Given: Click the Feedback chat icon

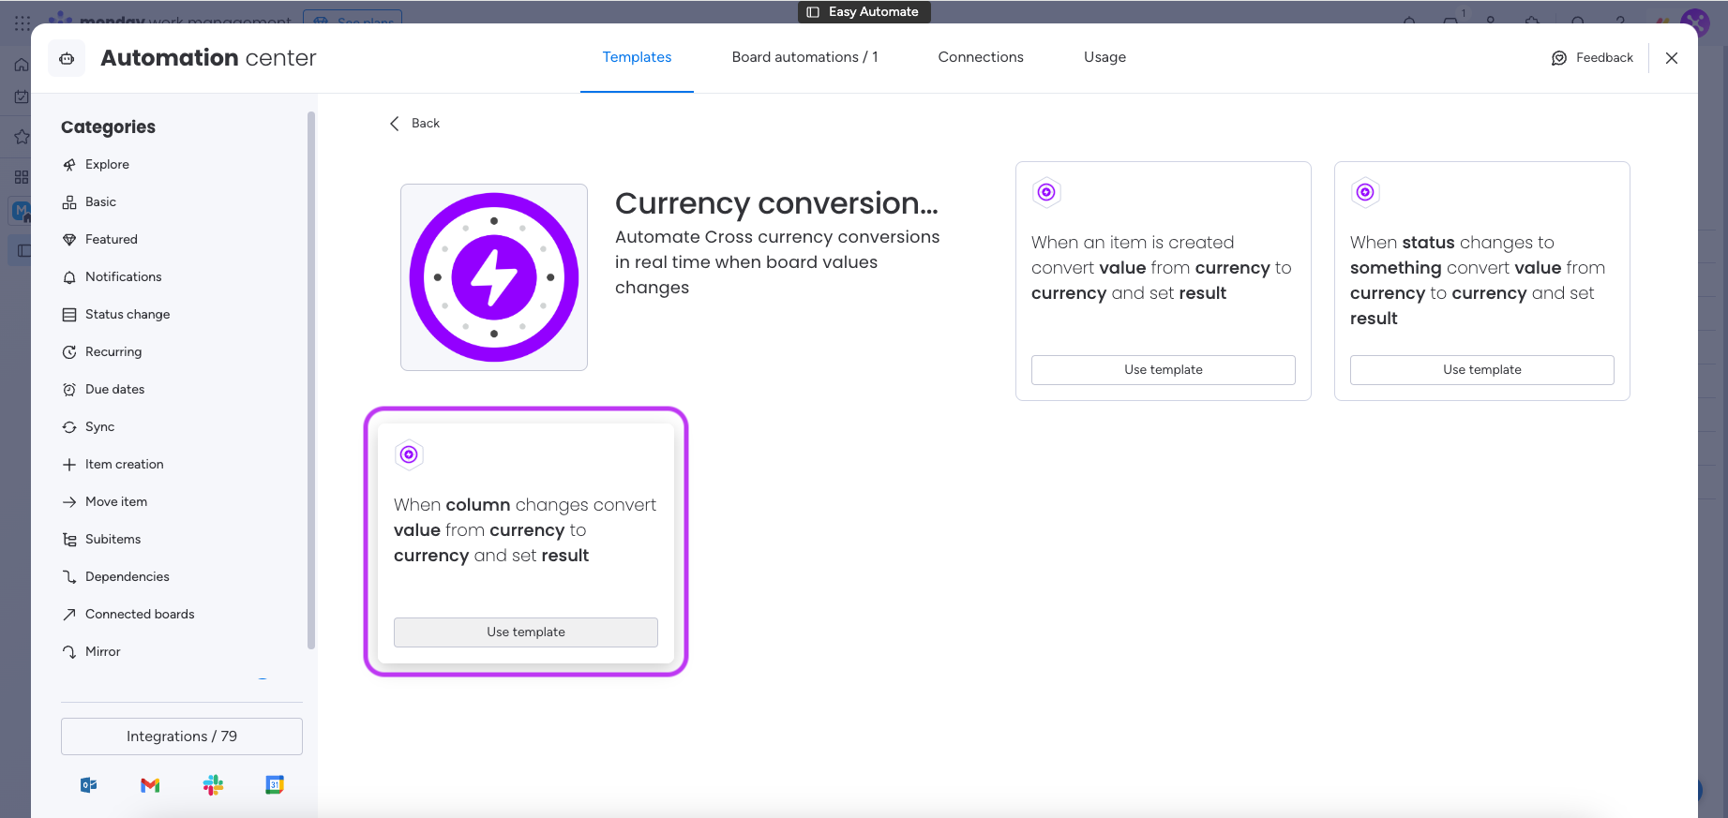Looking at the screenshot, I should click(1559, 58).
